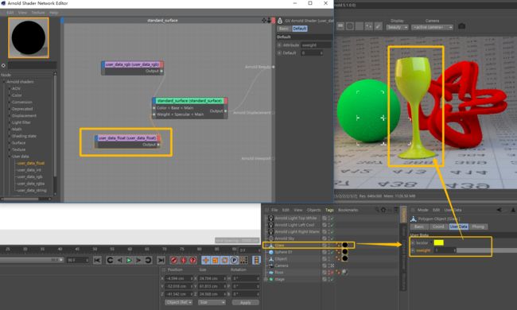Click the back arrow in Attribute Manager
The height and width of the screenshot is (310, 517).
coord(500,210)
